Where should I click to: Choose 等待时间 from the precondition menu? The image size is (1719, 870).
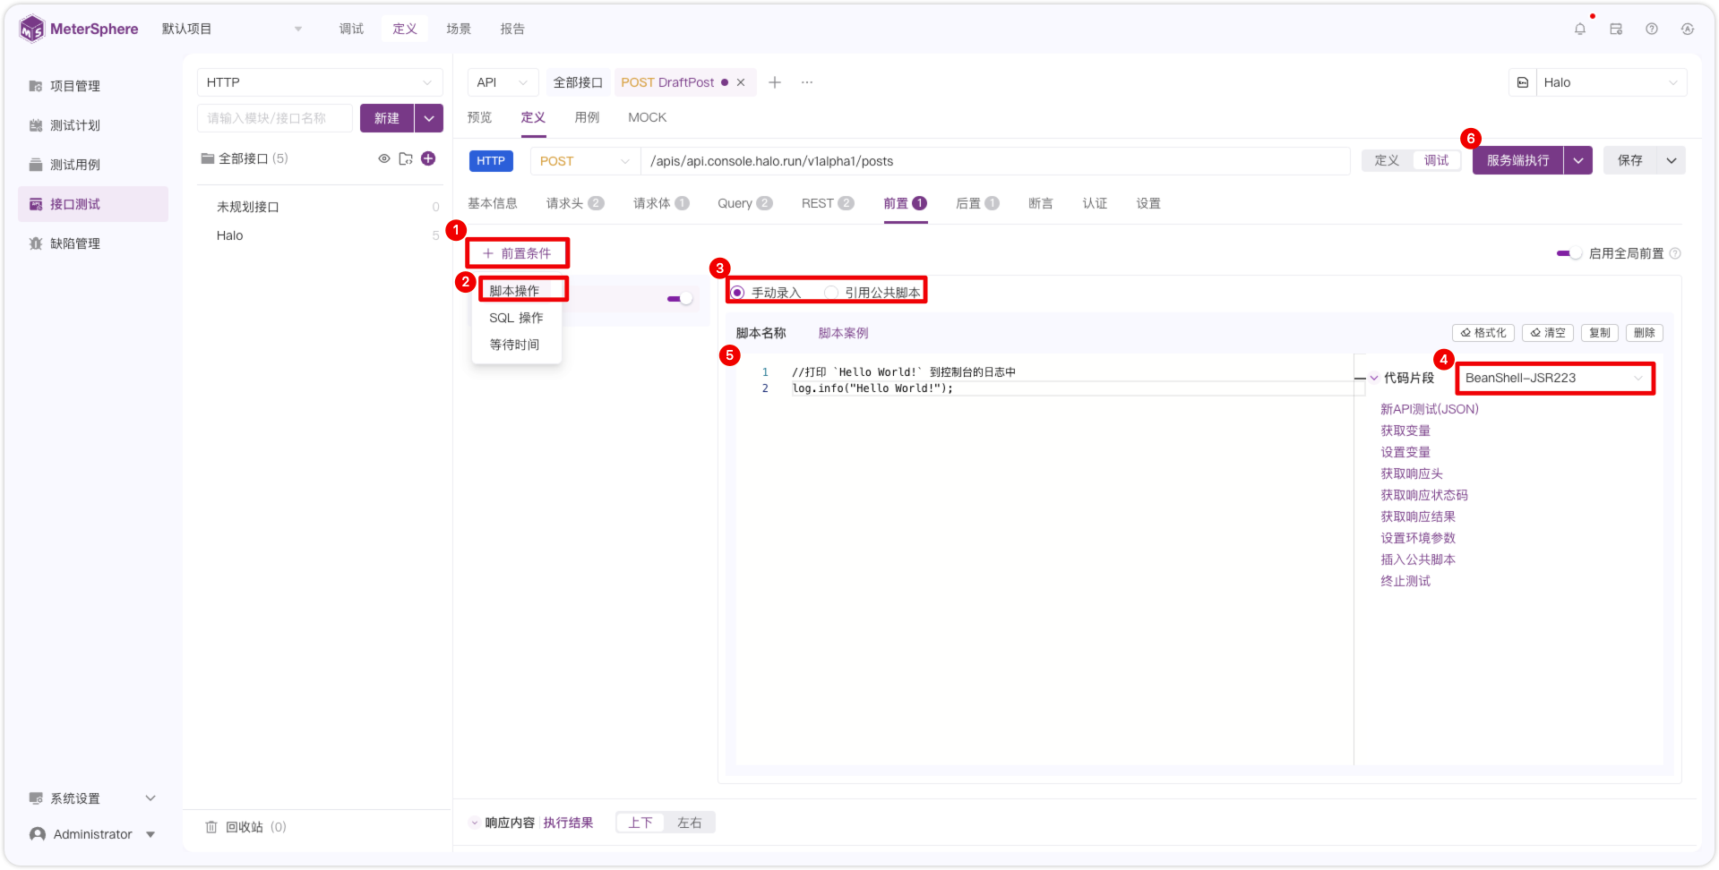point(515,345)
